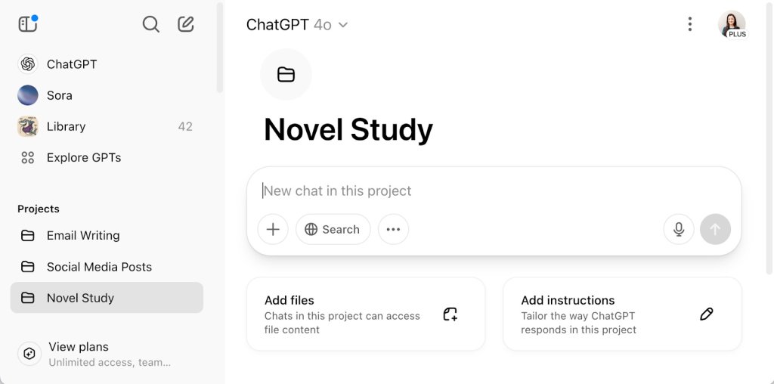Open the three-dot more tools button
Screen dimensions: 774x384
[x=393, y=229]
